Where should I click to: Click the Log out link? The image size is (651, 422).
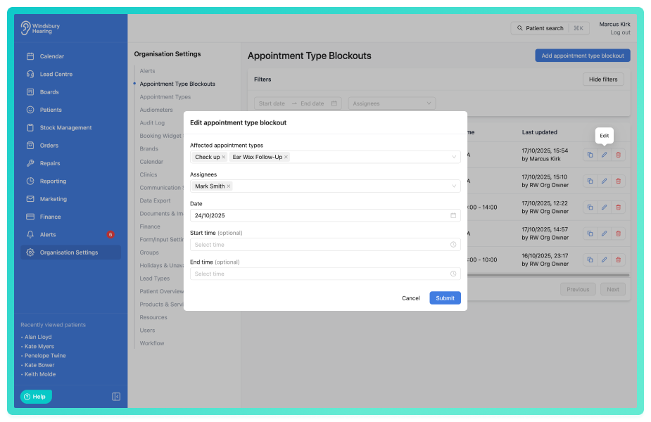coord(620,32)
